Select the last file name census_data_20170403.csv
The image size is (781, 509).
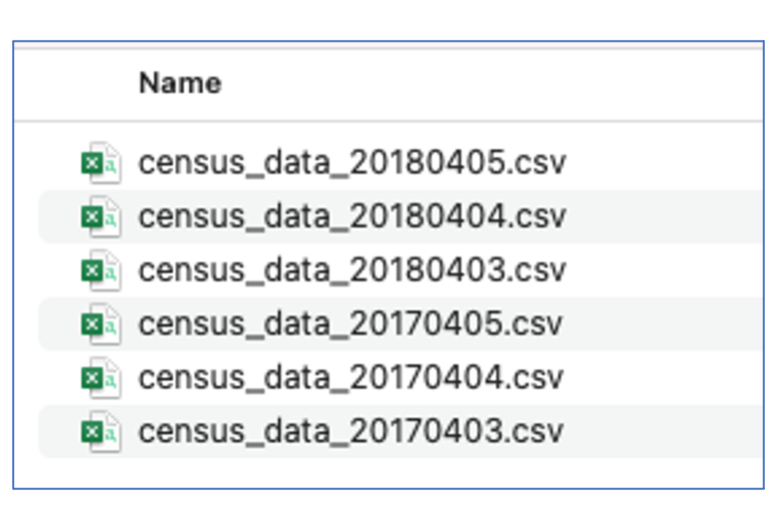pos(350,432)
